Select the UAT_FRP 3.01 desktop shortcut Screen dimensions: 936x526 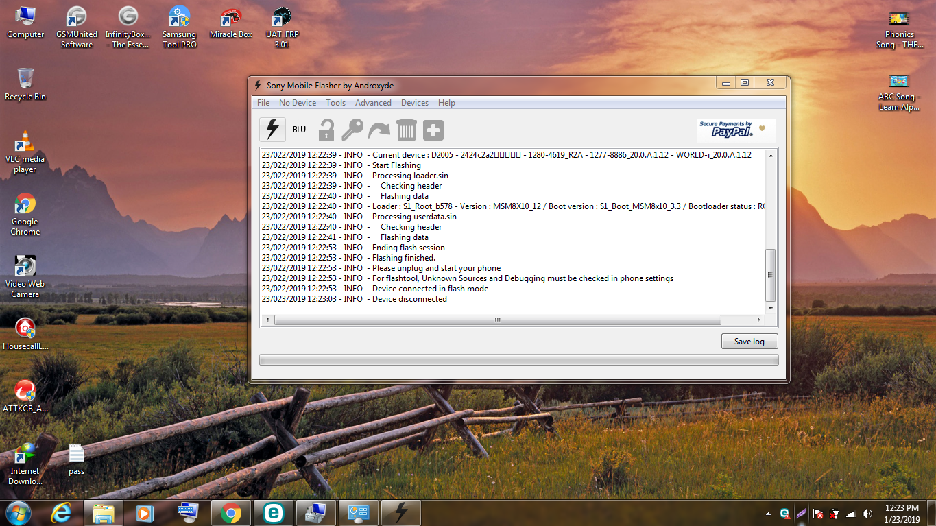pyautogui.click(x=283, y=27)
